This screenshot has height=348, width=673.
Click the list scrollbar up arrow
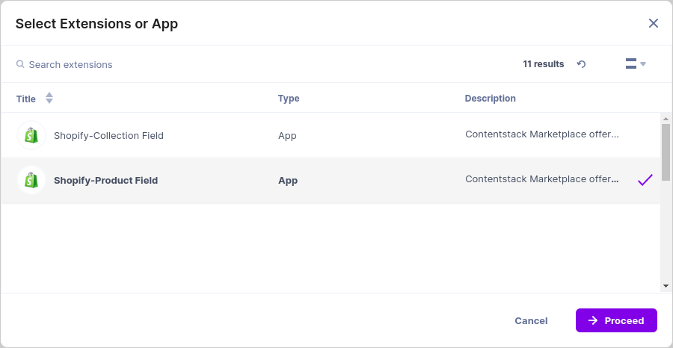666,119
